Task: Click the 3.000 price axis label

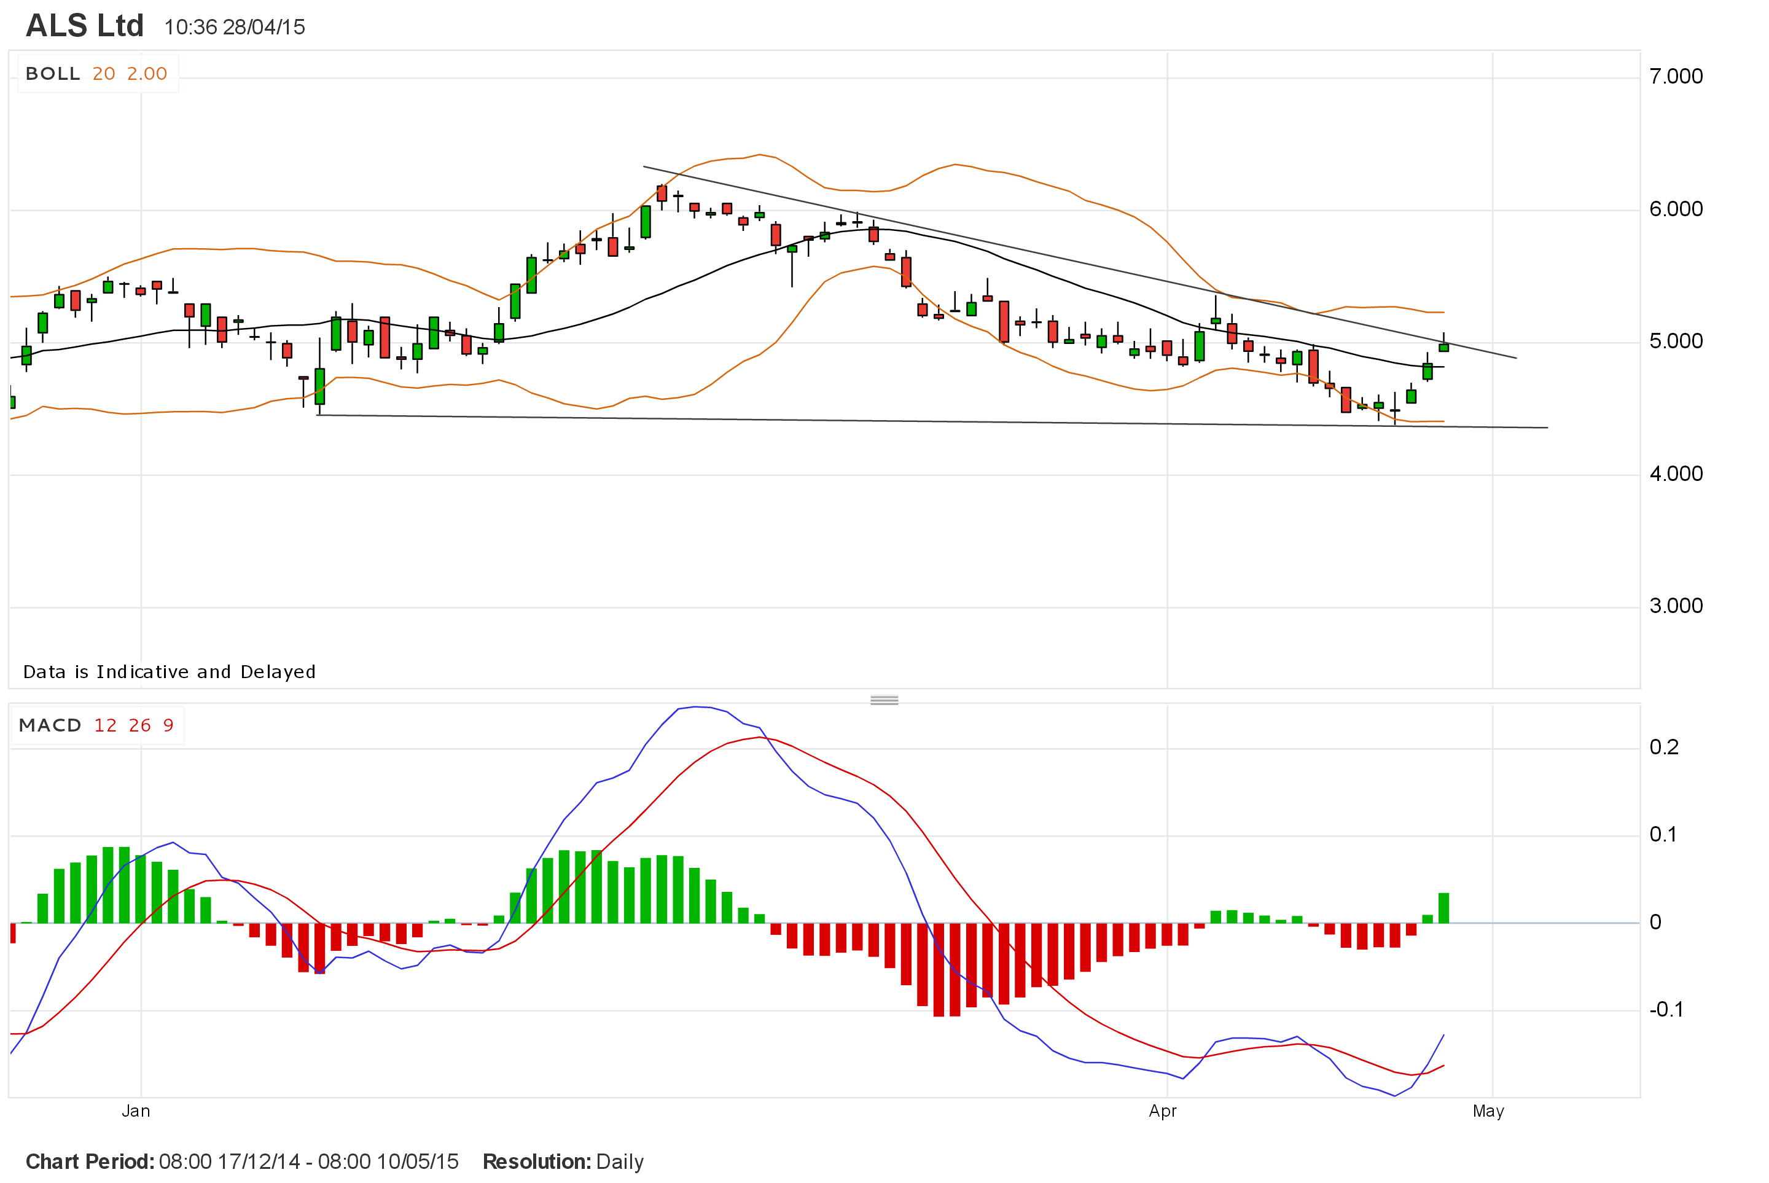Action: [x=1676, y=606]
